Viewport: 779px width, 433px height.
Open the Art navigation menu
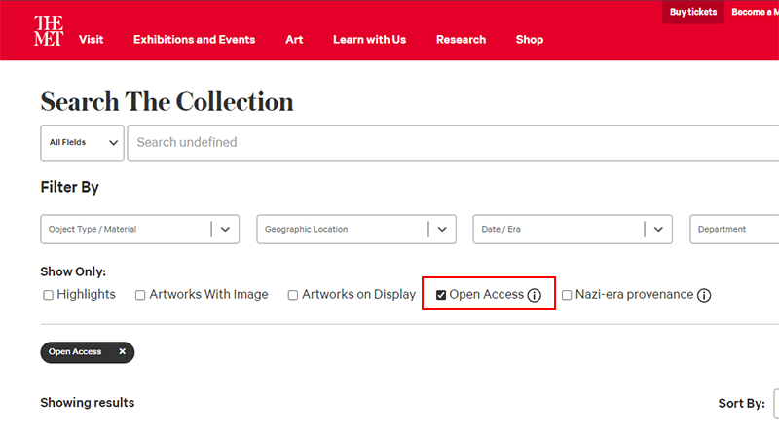(x=294, y=40)
